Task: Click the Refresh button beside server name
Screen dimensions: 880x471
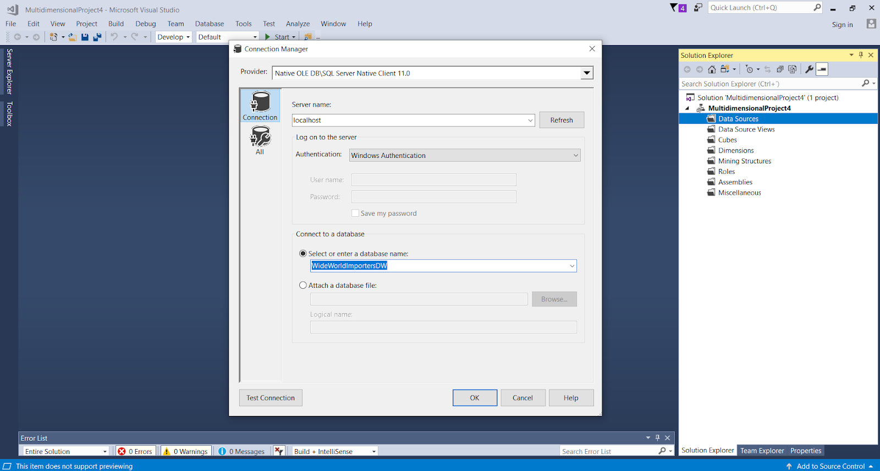Action: [x=561, y=120]
